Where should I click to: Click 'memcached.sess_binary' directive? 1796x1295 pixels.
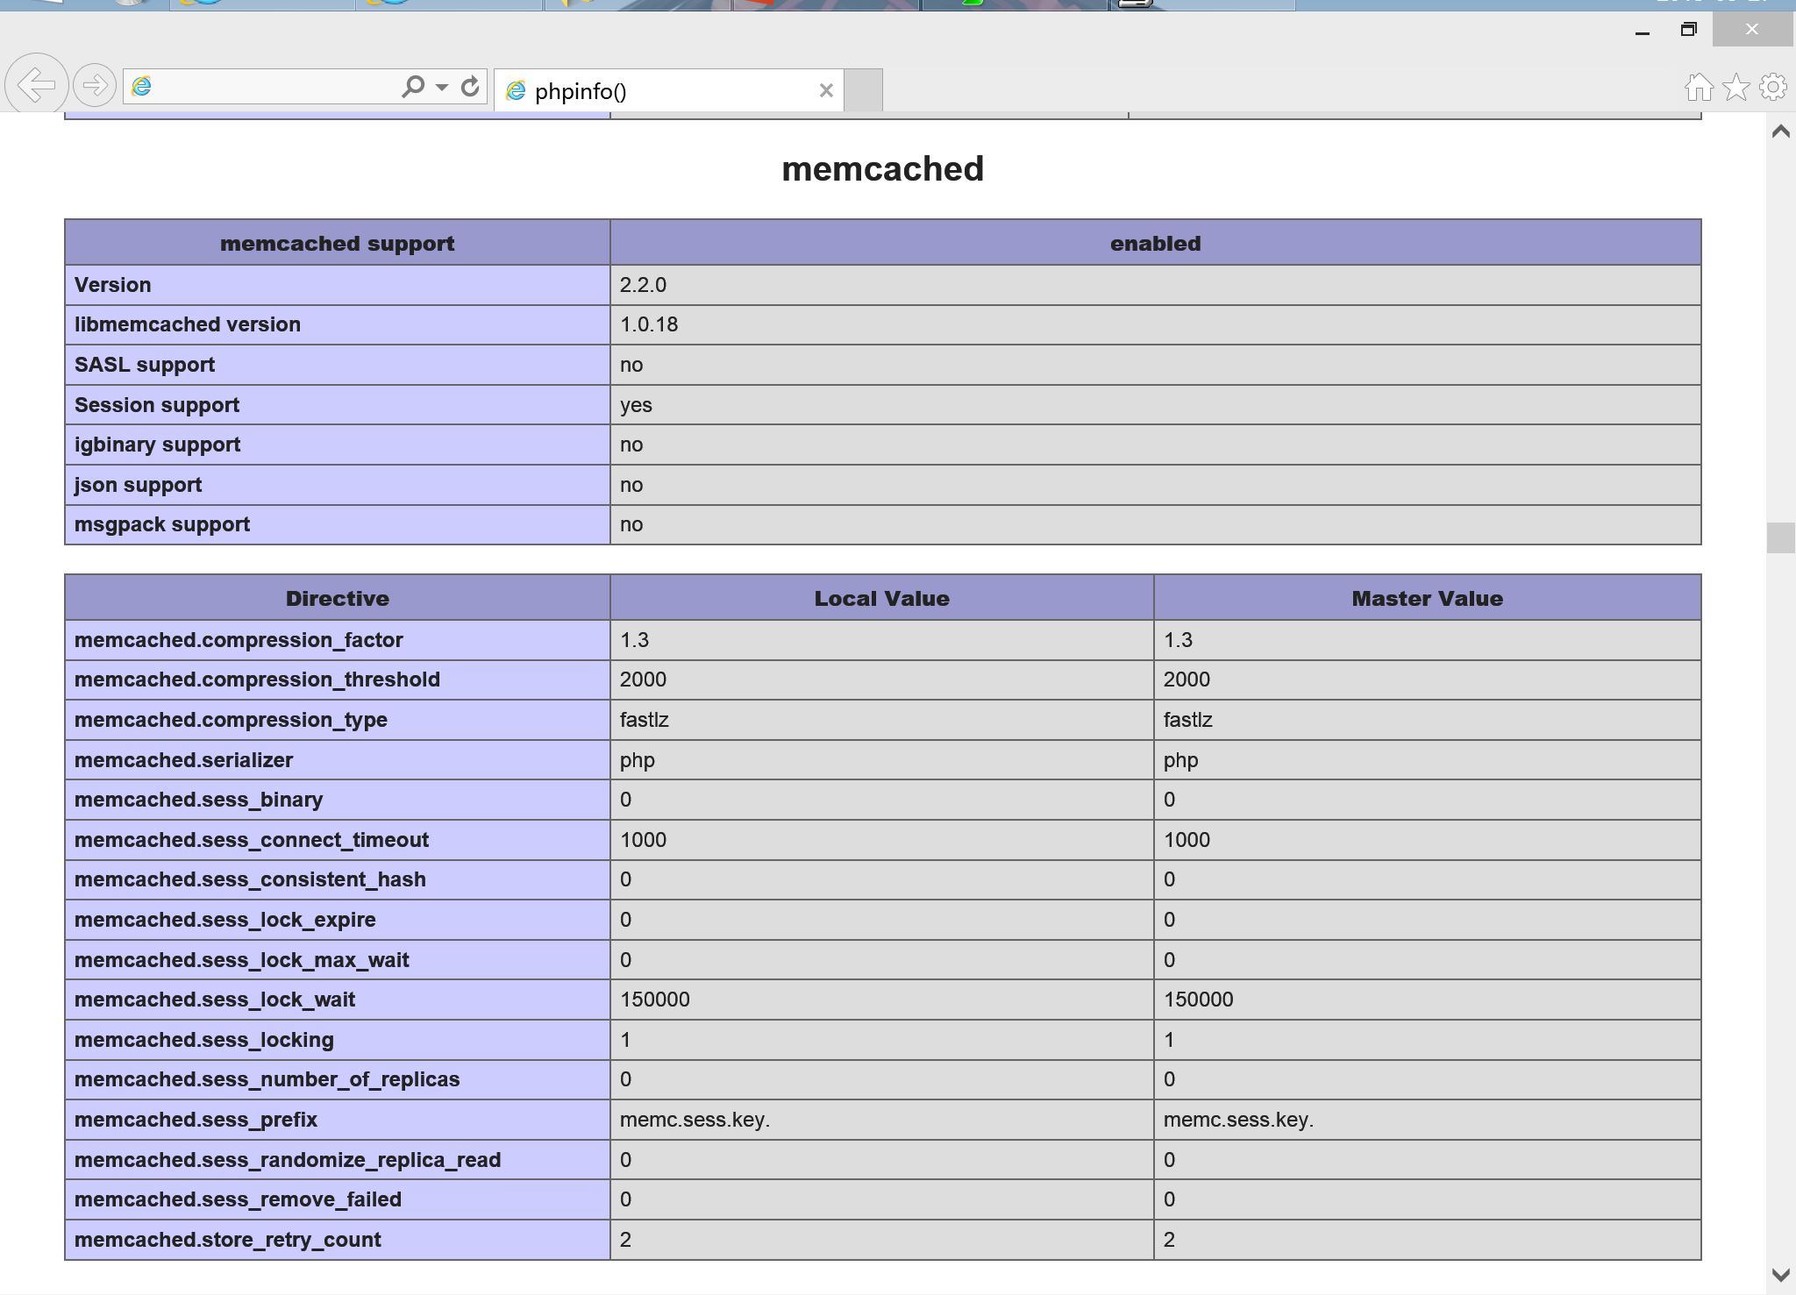[198, 800]
